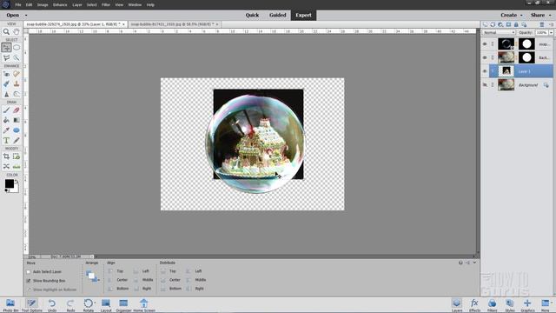
Task: Click the lock all pixels icon
Action: 516,24
